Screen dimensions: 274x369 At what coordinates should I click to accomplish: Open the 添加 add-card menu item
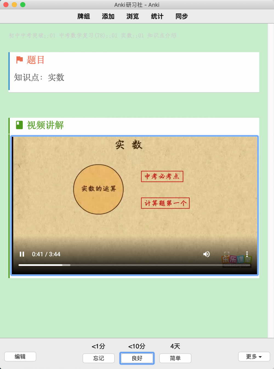coord(108,16)
